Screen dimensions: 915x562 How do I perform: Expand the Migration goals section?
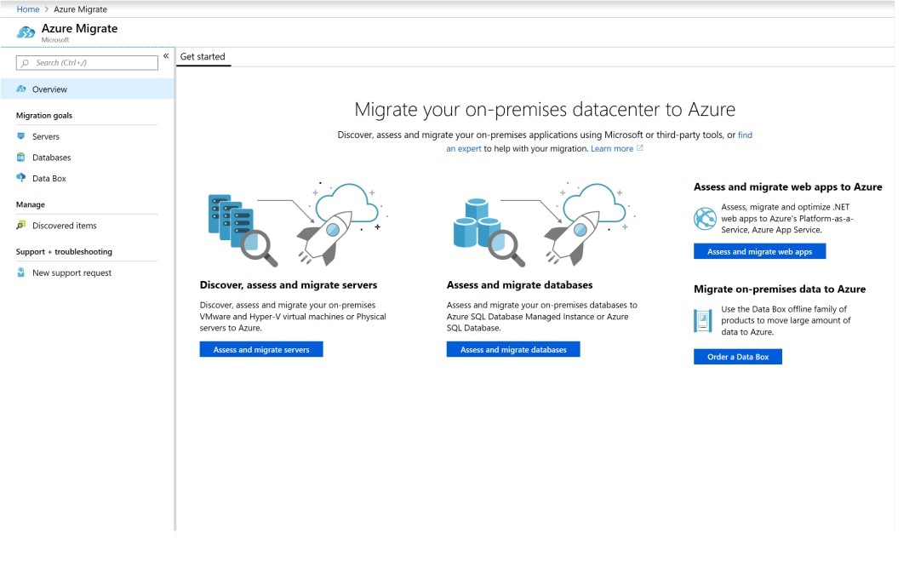(43, 115)
